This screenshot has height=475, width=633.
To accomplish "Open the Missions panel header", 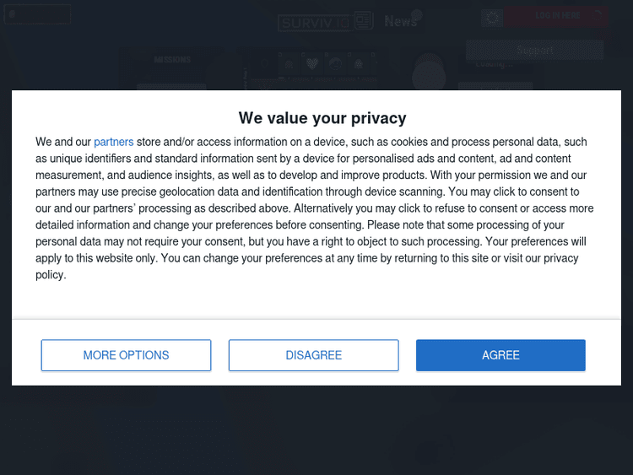I will 171,60.
